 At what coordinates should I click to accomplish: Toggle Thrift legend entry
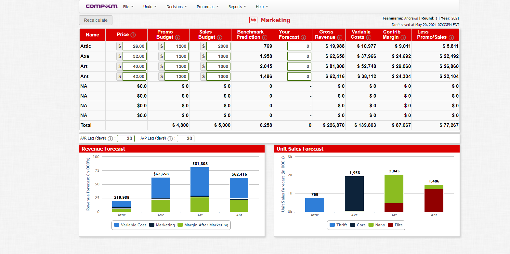tap(338, 225)
